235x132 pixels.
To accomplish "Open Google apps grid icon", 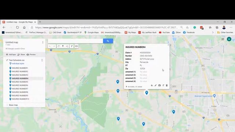I will tap(223, 39).
